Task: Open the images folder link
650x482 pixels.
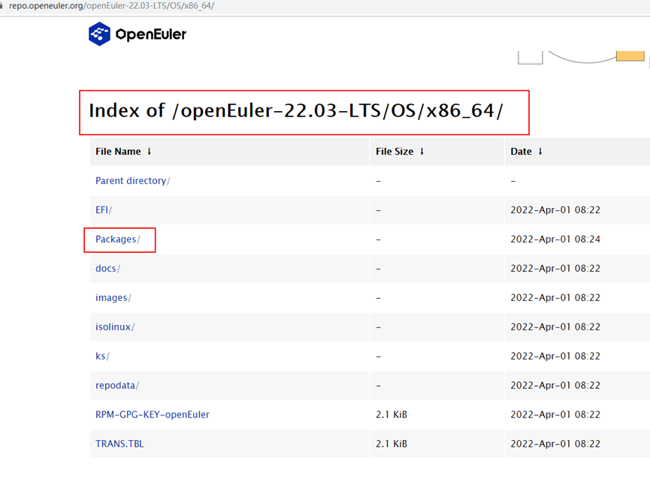Action: point(113,298)
